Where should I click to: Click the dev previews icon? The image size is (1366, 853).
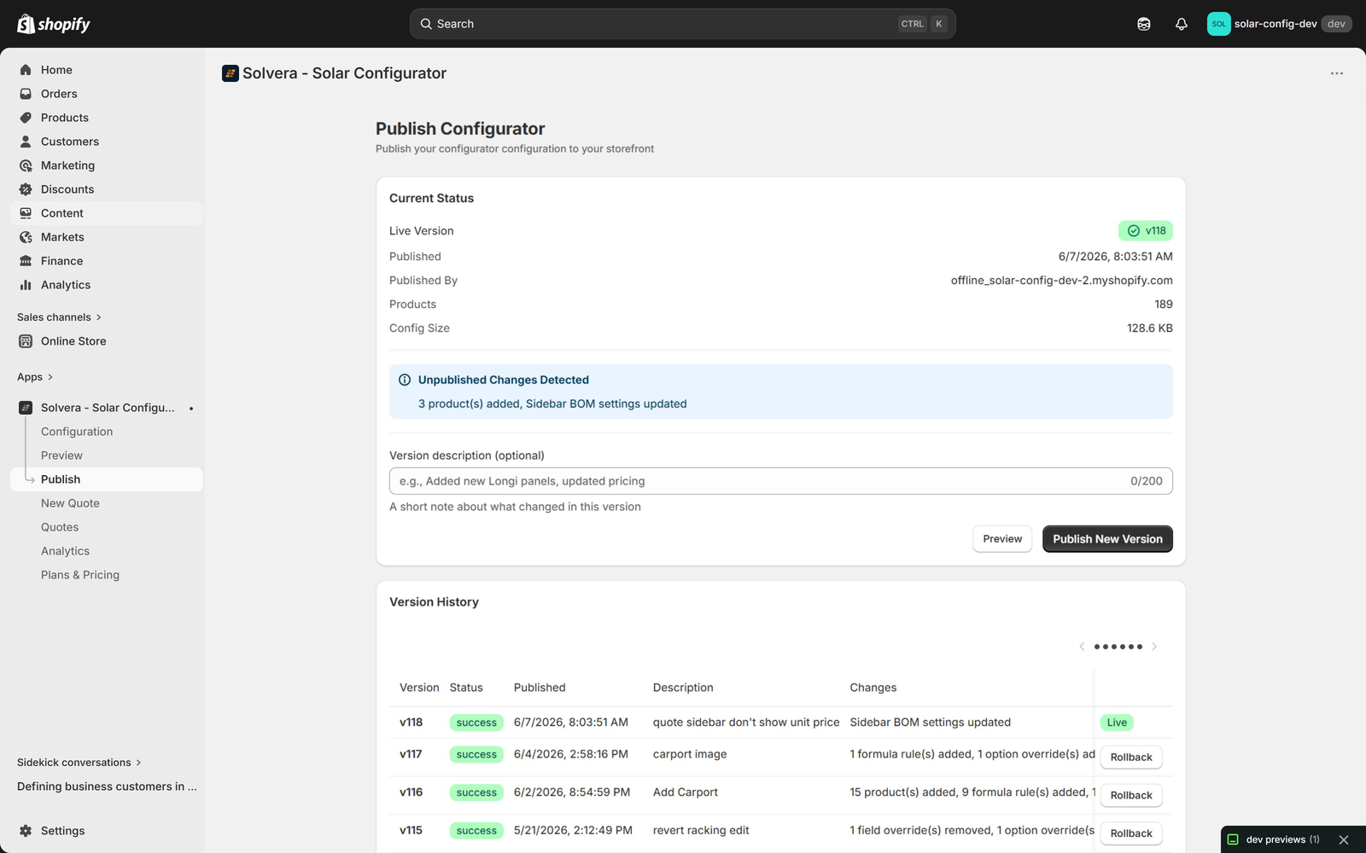(x=1233, y=839)
